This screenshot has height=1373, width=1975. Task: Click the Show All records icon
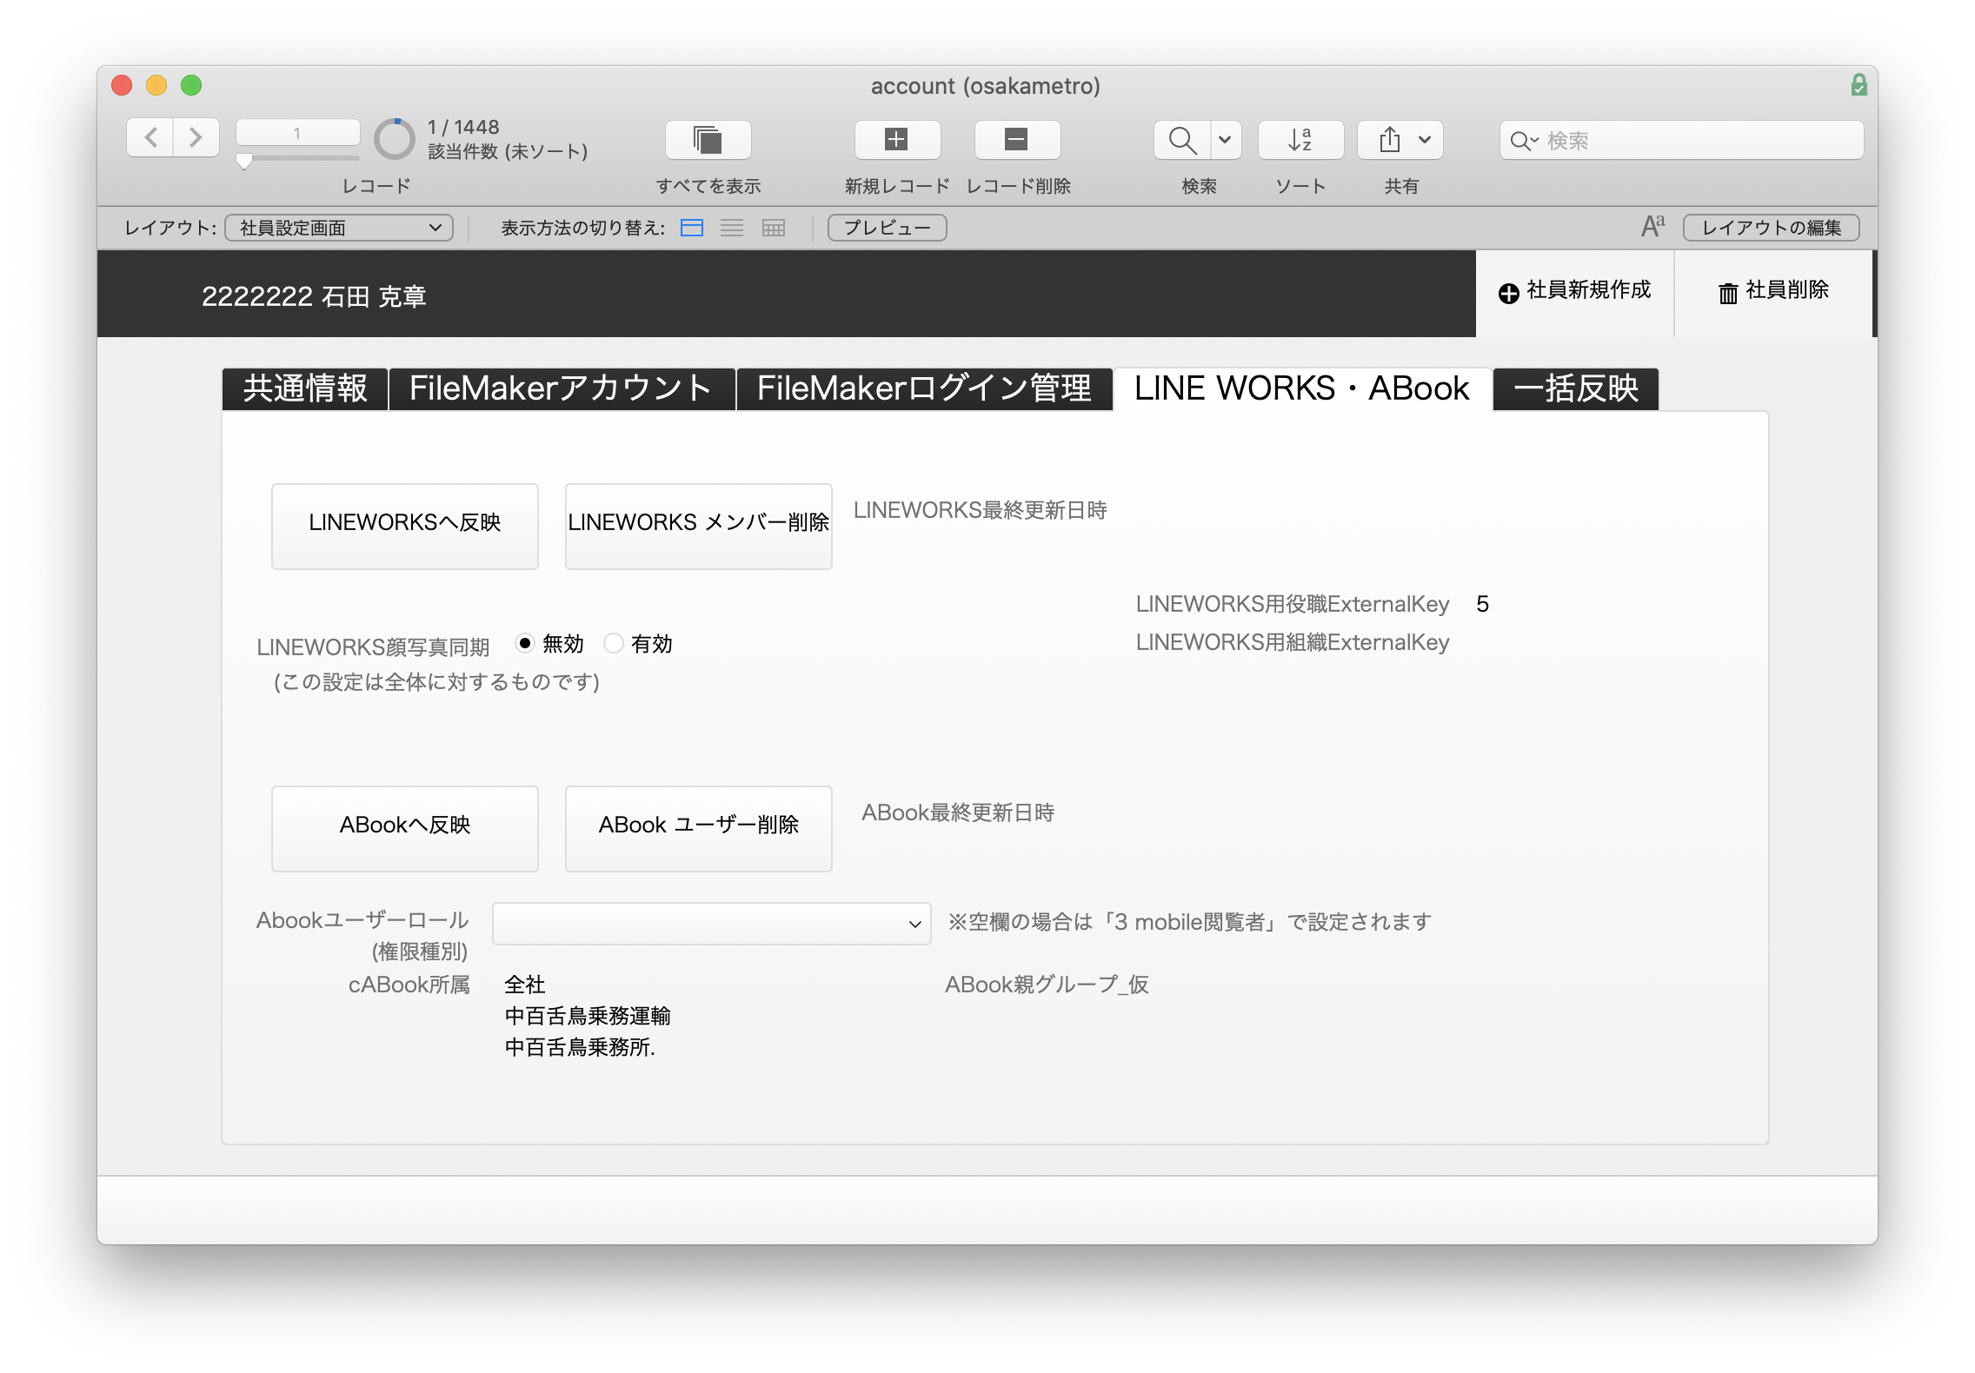pos(708,140)
